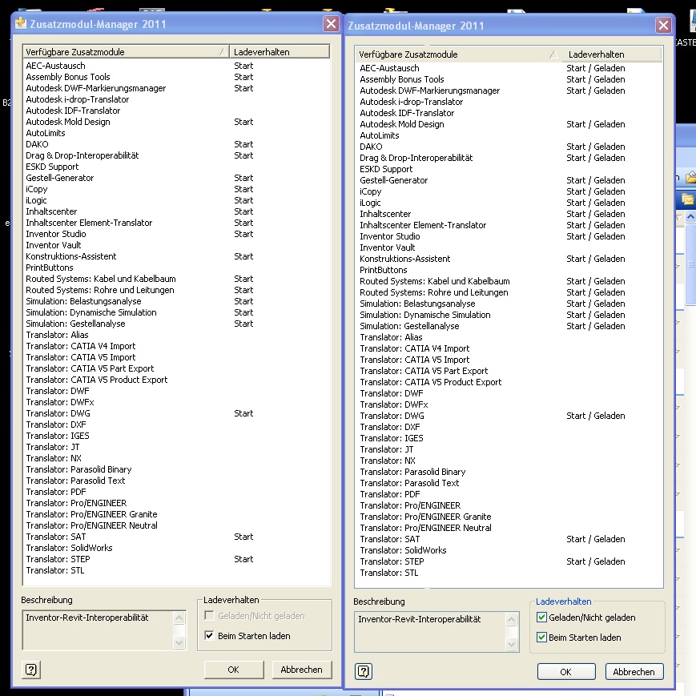Select 'Assembly Bonus Tools' in left window
This screenshot has height=696, width=696.
68,77
